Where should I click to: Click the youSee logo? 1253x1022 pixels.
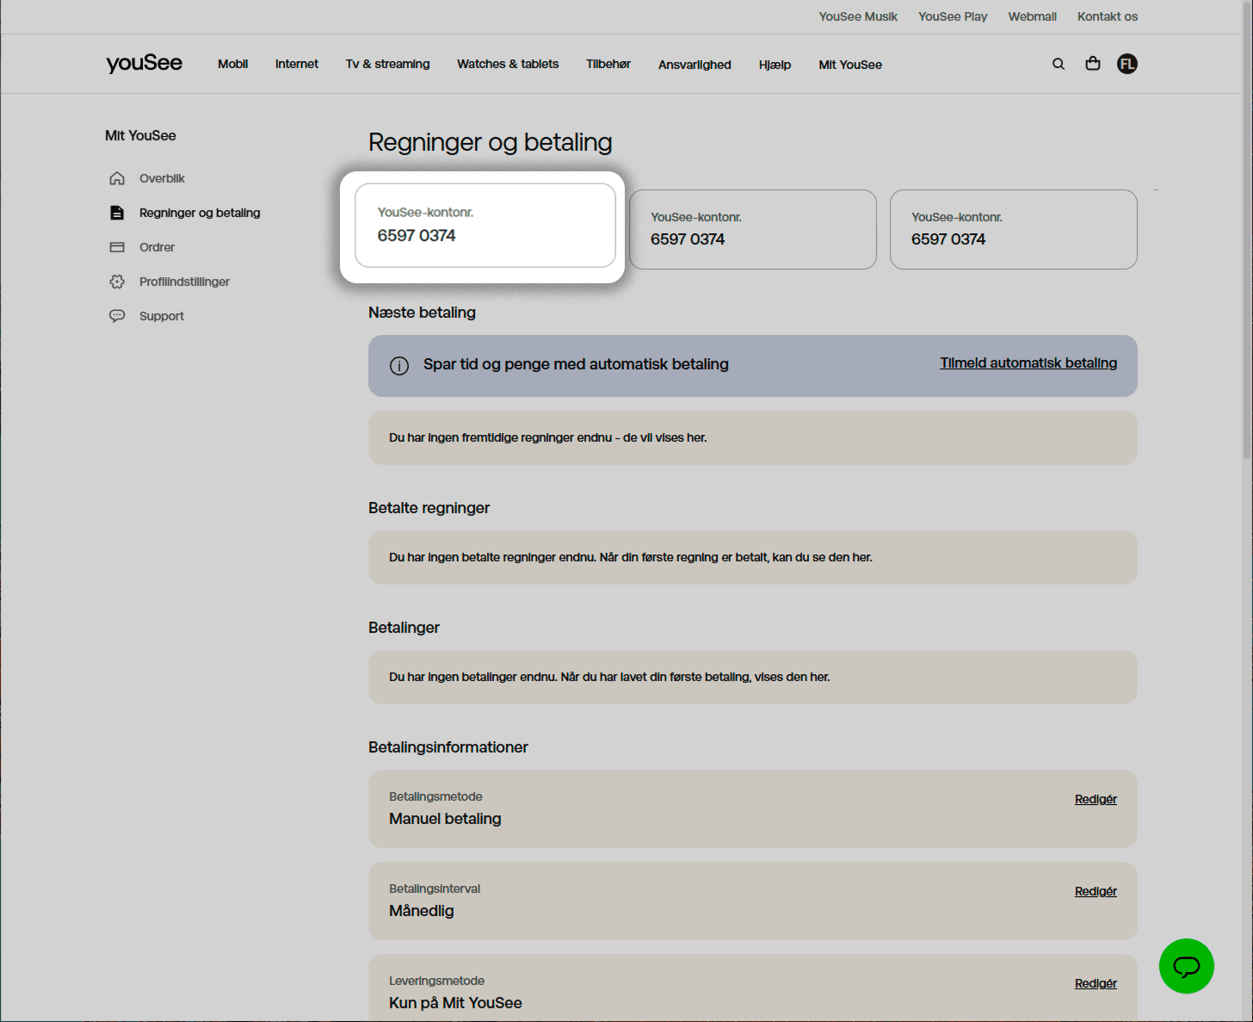[144, 64]
